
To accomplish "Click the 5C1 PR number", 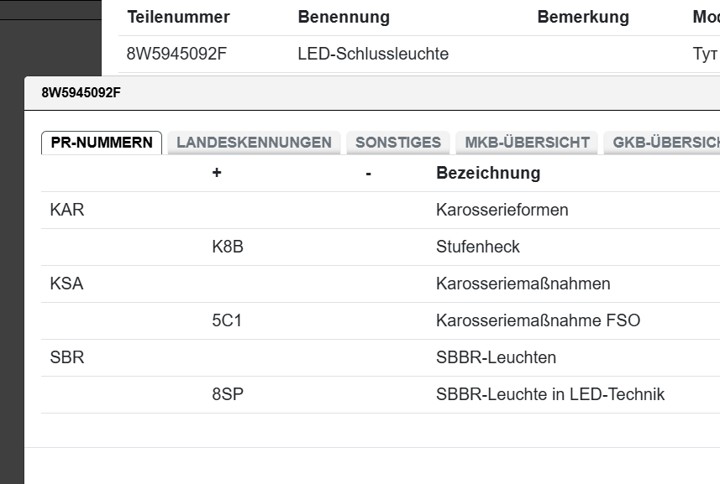I will pos(227,320).
